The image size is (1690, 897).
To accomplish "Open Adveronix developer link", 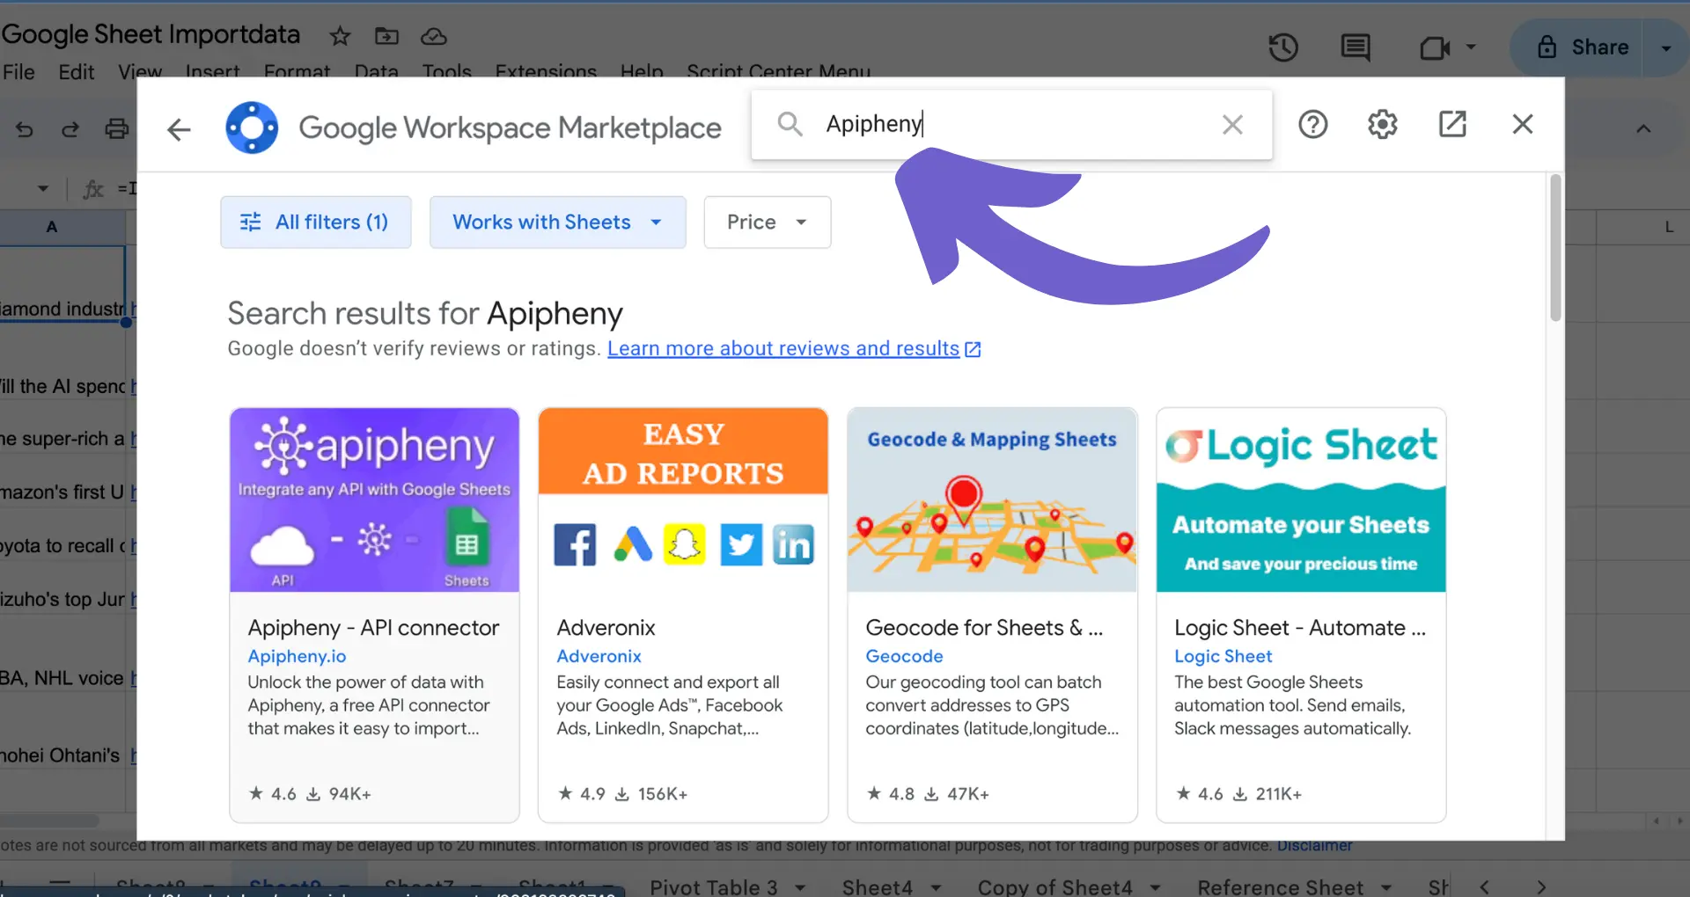I will click(599, 656).
